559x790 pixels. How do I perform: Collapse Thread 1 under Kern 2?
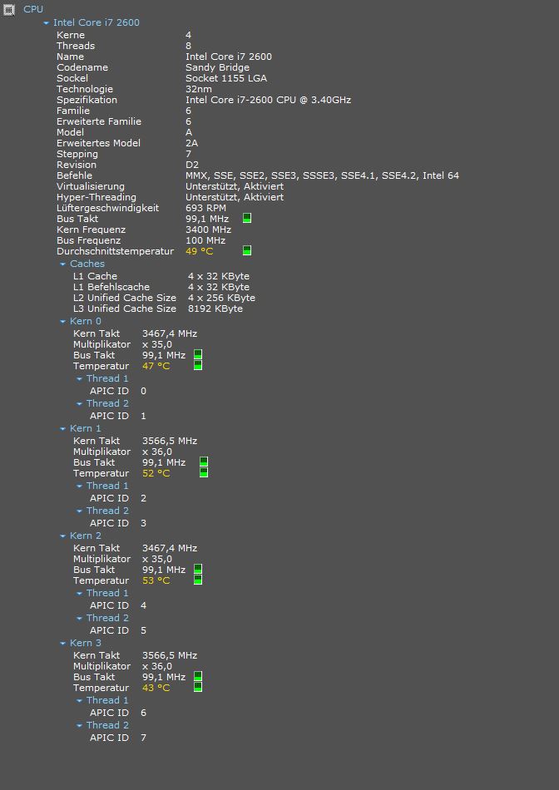click(x=80, y=593)
